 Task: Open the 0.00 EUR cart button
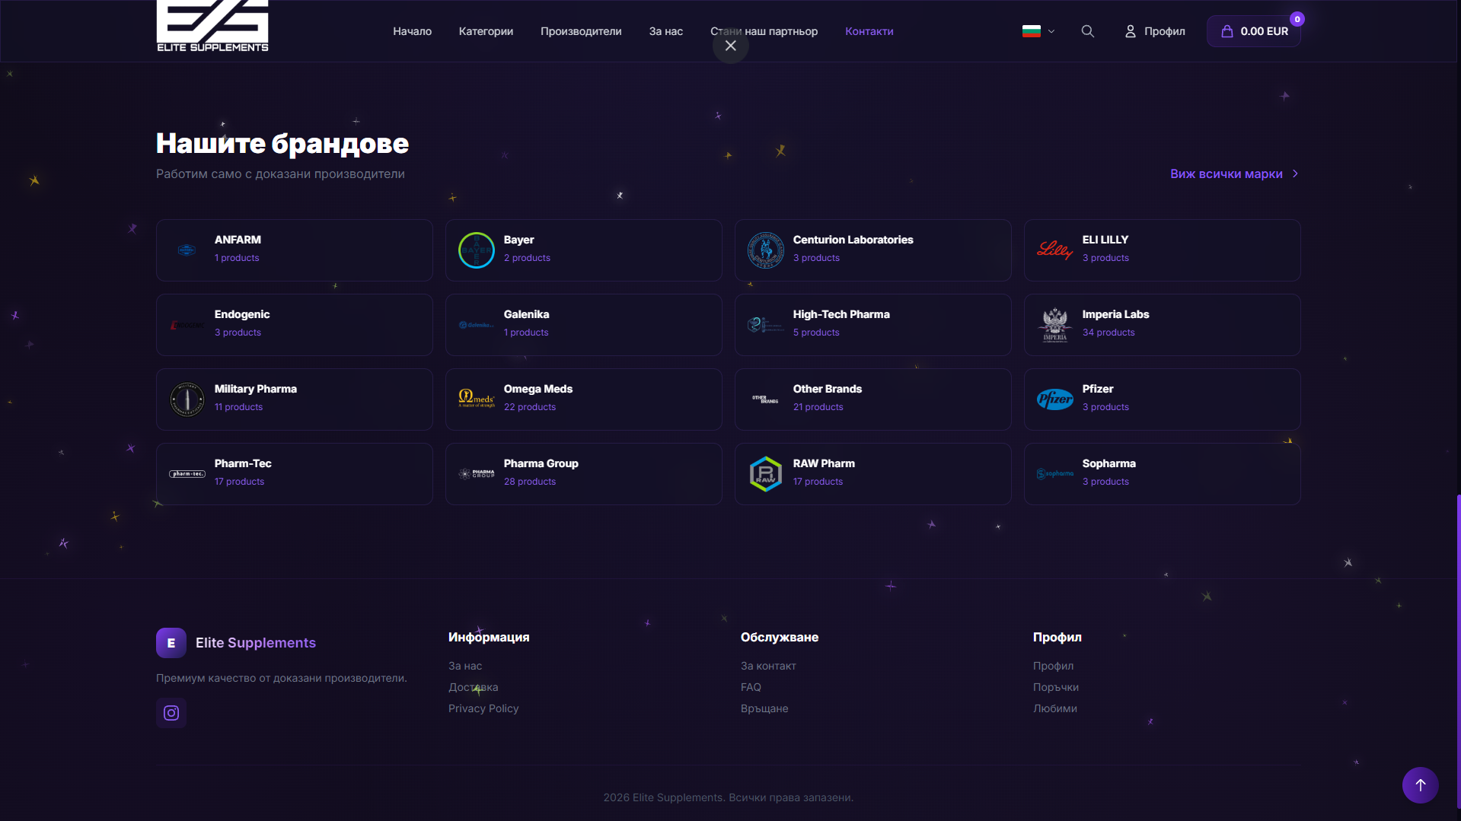click(x=1254, y=31)
